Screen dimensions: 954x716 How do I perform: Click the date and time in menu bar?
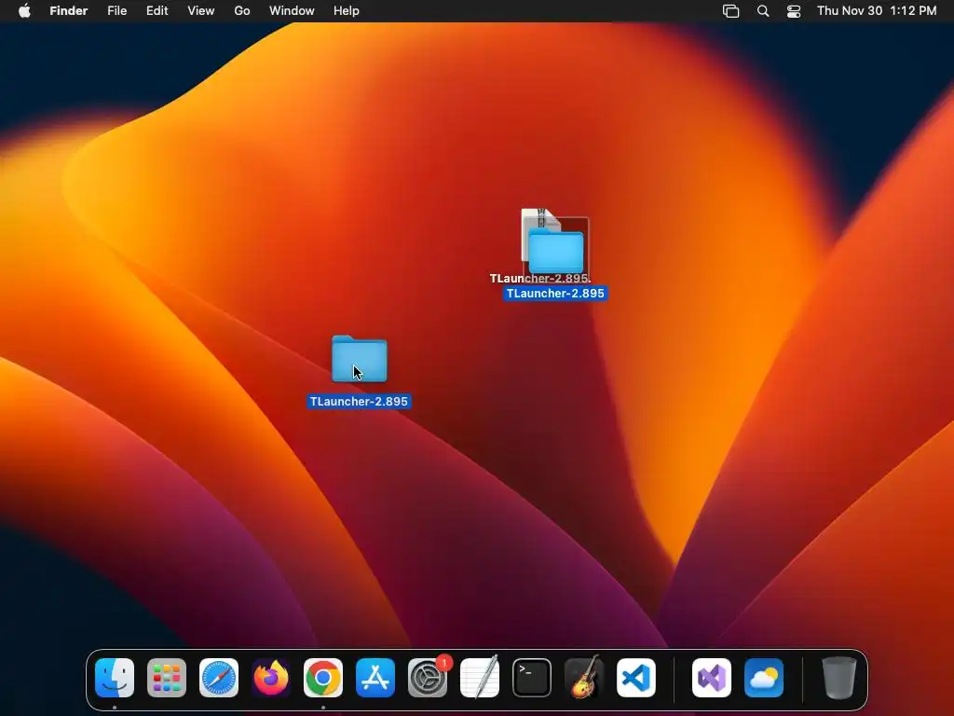(x=877, y=11)
